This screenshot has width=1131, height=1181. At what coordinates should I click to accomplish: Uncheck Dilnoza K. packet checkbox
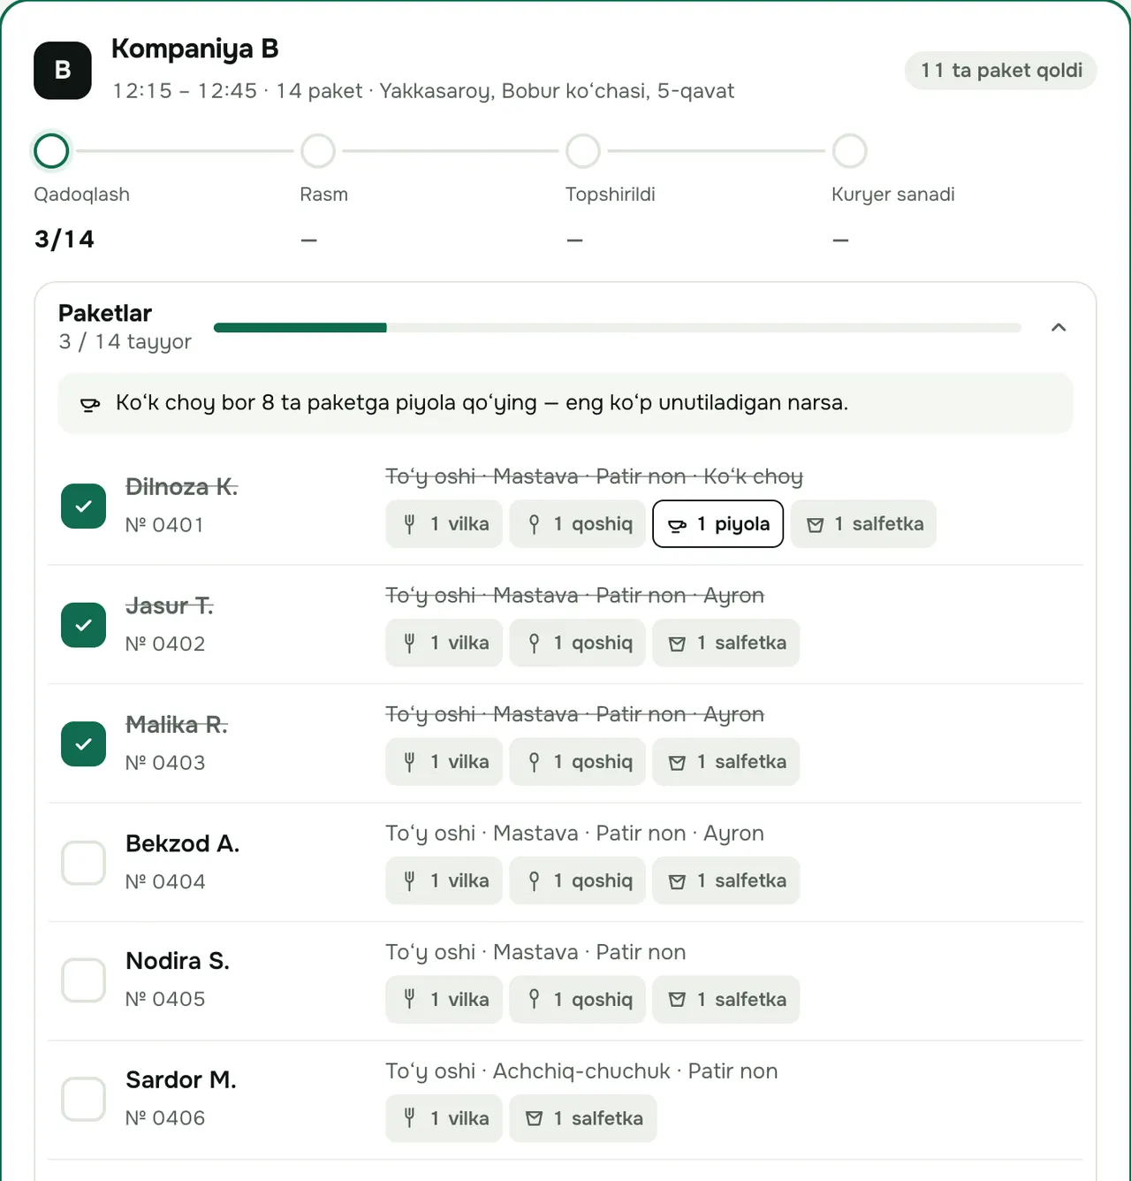pyautogui.click(x=83, y=507)
